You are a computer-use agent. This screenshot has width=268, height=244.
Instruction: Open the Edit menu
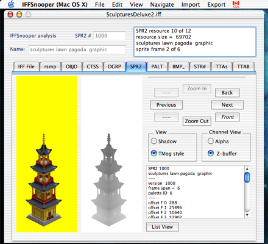point(117,4)
